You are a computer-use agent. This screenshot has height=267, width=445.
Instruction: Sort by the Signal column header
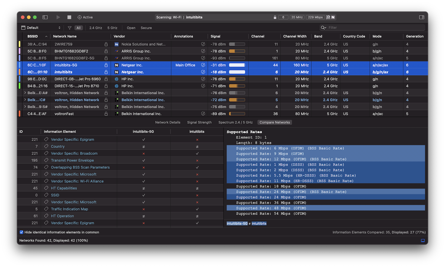(228, 36)
